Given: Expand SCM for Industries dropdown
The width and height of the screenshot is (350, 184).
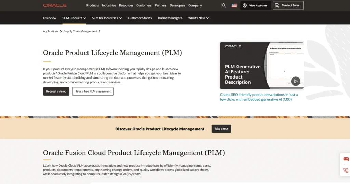Looking at the screenshot, I should pos(107,18).
